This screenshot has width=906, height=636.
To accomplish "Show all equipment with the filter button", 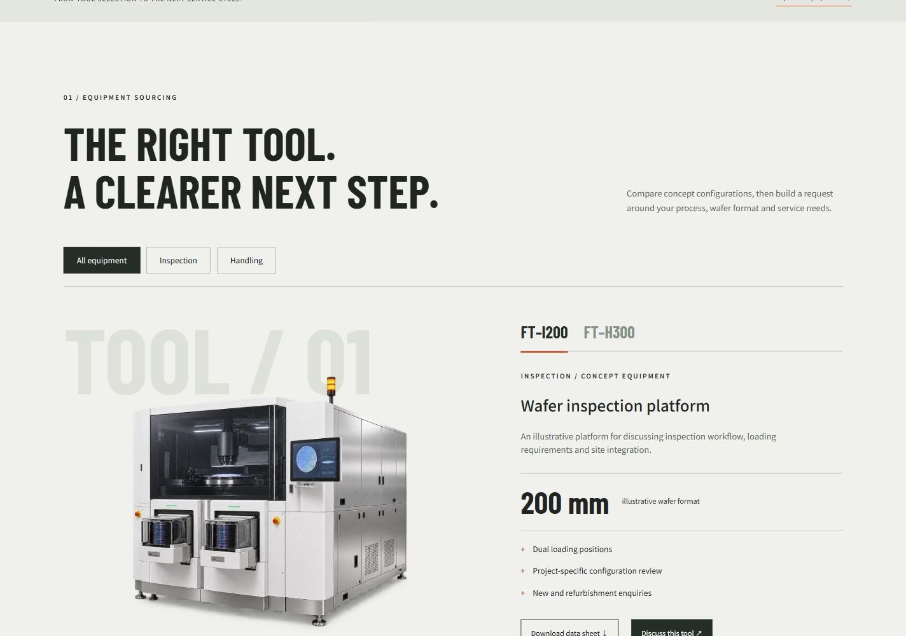I will pos(102,260).
